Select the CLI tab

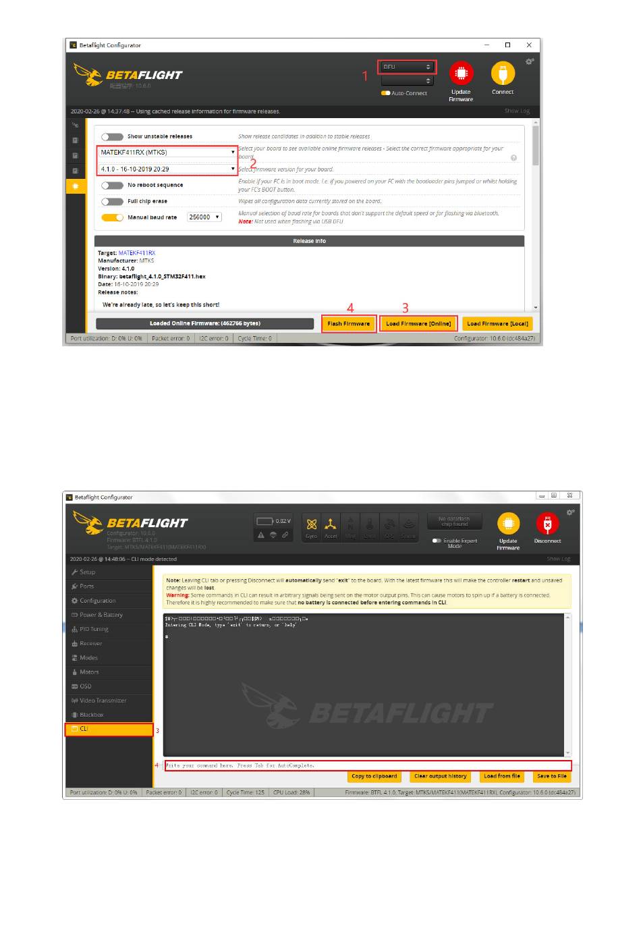tap(109, 729)
